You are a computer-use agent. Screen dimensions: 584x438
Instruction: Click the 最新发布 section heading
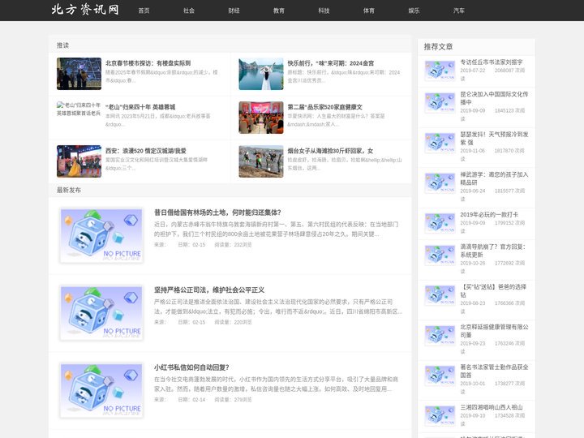click(x=69, y=191)
